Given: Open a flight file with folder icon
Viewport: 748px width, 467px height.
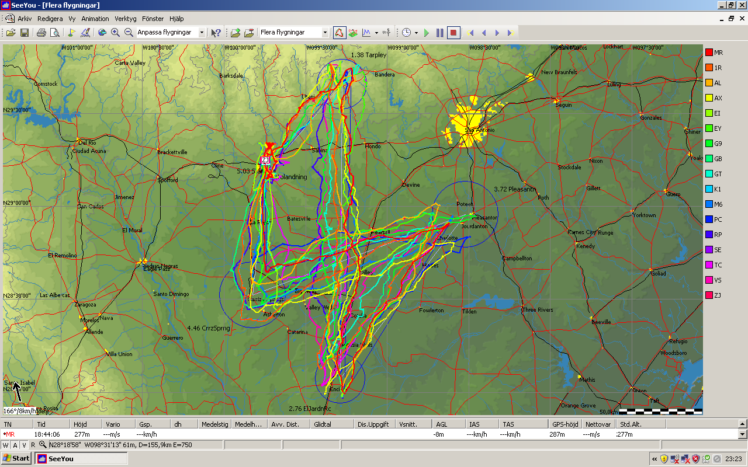Looking at the screenshot, I should tap(11, 33).
